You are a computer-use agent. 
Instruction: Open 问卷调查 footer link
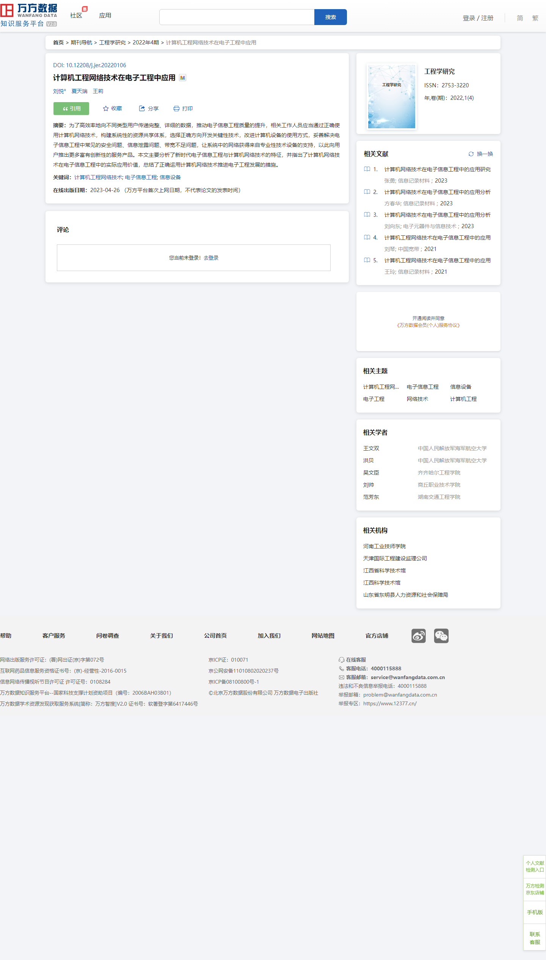point(108,635)
